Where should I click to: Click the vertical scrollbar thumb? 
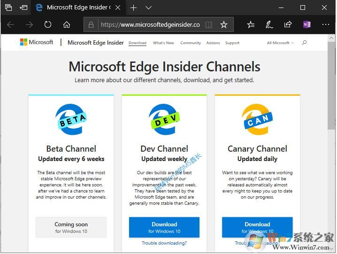click(331, 85)
